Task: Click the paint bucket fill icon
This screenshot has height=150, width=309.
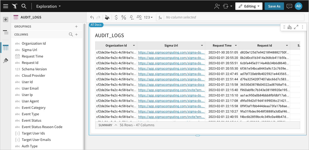Action: pyautogui.click(x=107, y=17)
